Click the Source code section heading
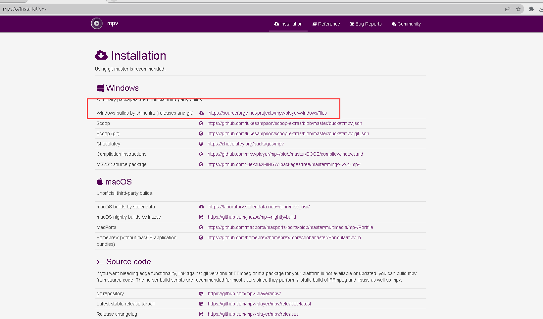Viewport: 543px width, 319px height. pos(129,262)
